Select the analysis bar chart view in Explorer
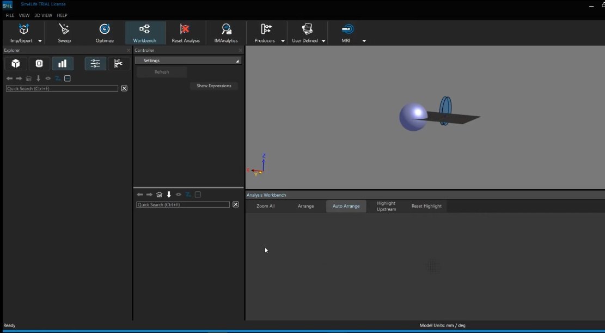Image resolution: width=605 pixels, height=333 pixels. (63, 64)
